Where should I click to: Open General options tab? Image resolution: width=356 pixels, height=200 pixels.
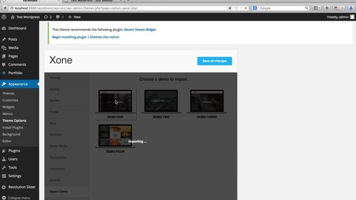(x=55, y=78)
